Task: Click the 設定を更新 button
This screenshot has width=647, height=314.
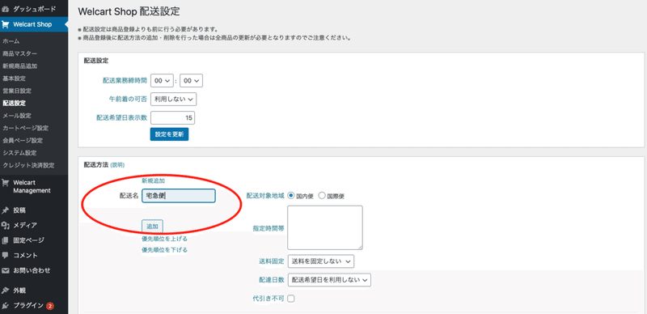Action: (x=169, y=134)
